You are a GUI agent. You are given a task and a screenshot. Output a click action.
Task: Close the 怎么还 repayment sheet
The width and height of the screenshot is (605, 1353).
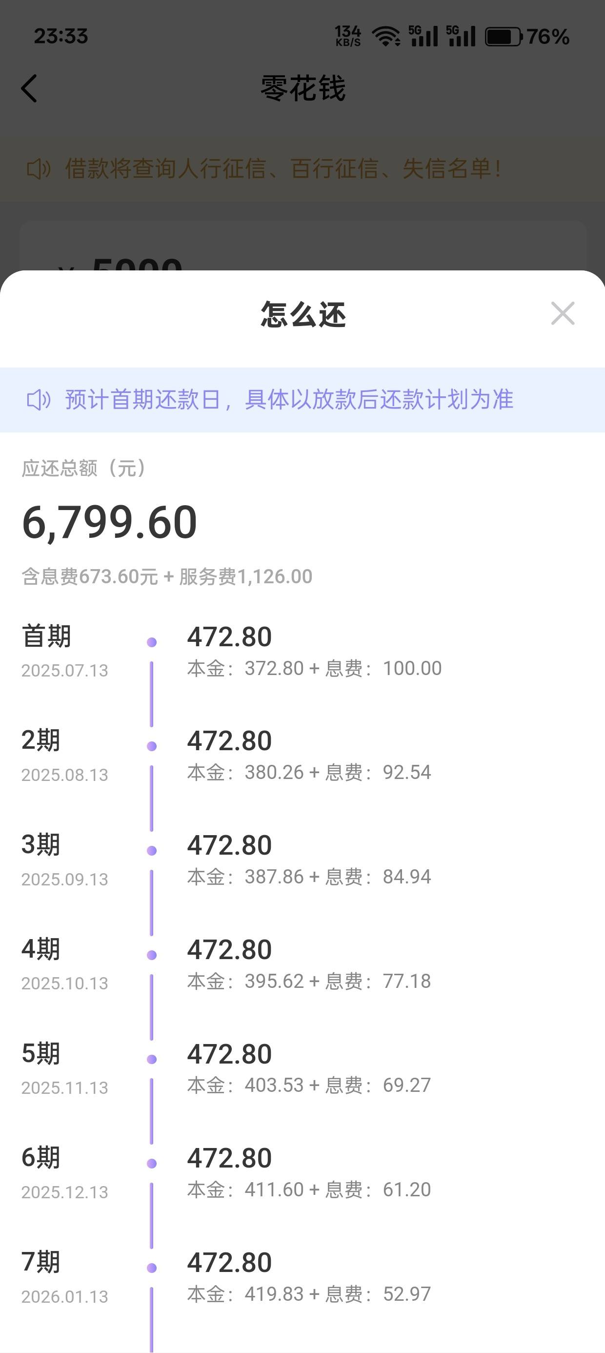pyautogui.click(x=563, y=313)
